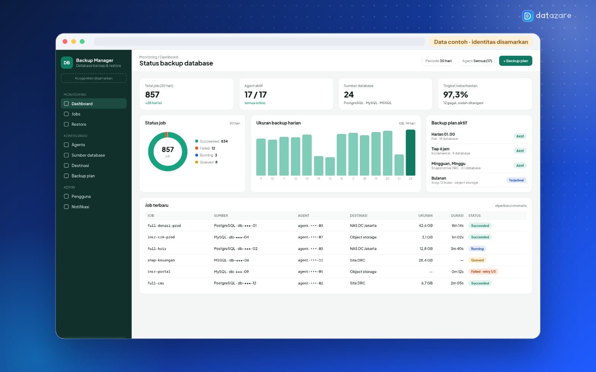Select the Mingguan, Minggu backup plan
The width and height of the screenshot is (596, 372).
479,166
